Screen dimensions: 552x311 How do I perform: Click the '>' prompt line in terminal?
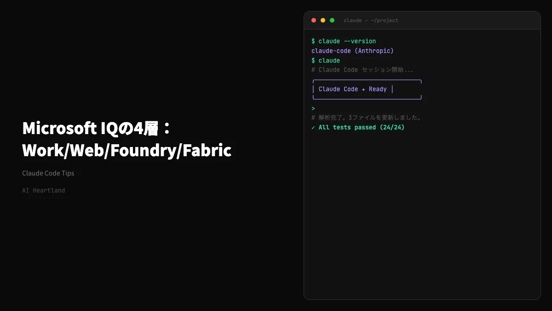point(313,108)
